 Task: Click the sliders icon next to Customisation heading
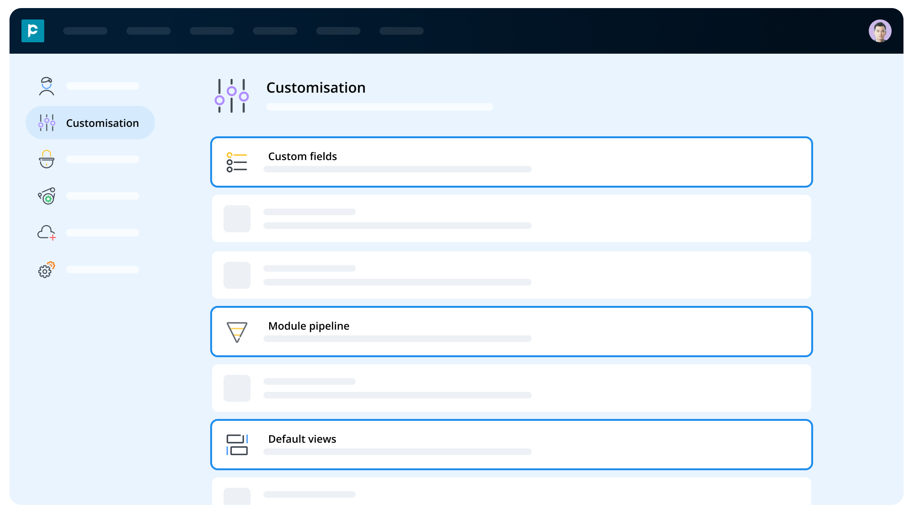[x=232, y=95]
